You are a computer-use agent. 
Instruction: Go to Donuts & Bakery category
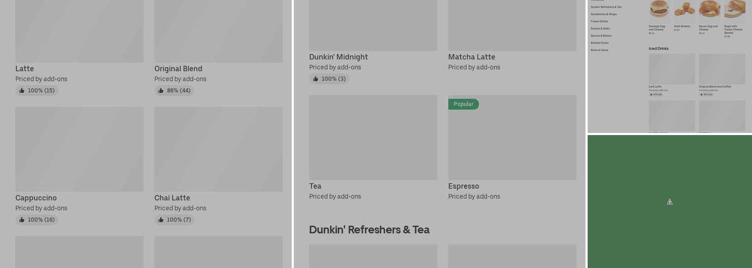pyautogui.click(x=601, y=35)
